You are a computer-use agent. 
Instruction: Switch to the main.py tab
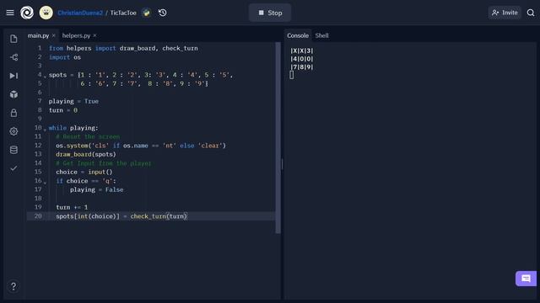[x=38, y=35]
